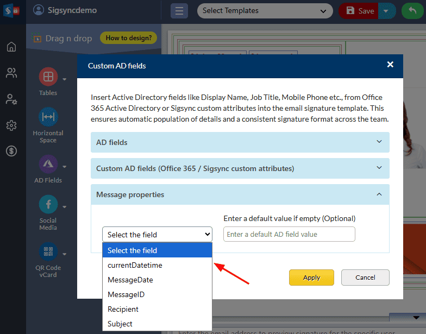This screenshot has height=334, width=426.
Task: Open the users icon in left navigation
Action: [x=11, y=73]
